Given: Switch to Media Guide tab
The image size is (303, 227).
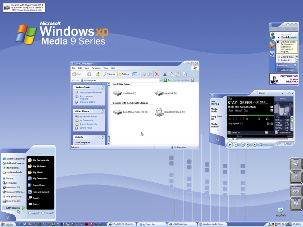Looking at the screenshot, I should (x=214, y=110).
